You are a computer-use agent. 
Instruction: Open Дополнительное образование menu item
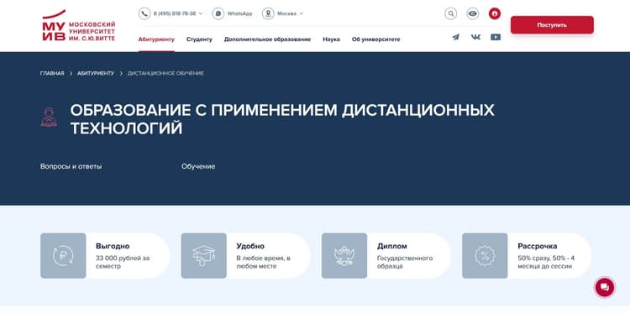pyautogui.click(x=268, y=39)
